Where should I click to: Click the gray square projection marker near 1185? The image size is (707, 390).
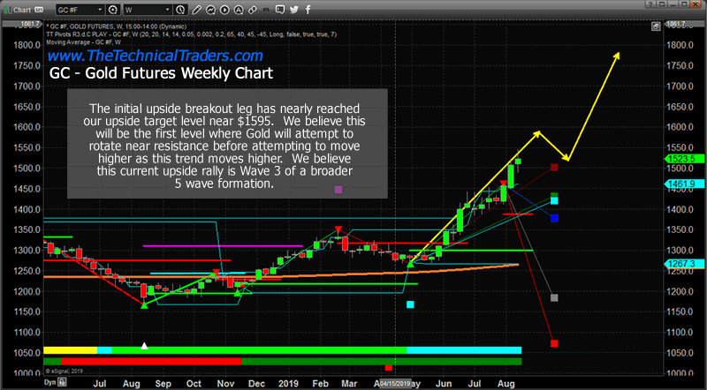pos(554,297)
